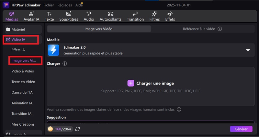Open the Sous-titres tool
This screenshot has height=137, width=259.
coord(69,17)
